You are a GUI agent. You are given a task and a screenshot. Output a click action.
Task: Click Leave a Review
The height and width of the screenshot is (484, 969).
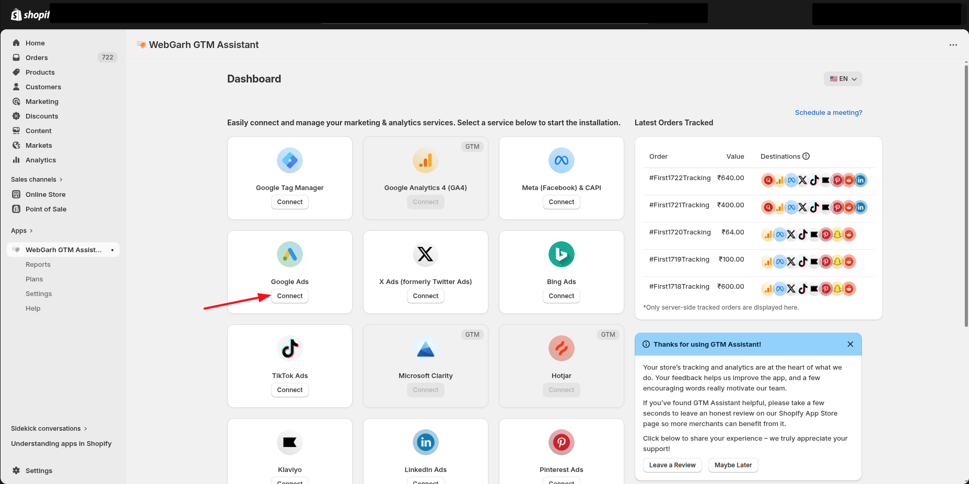pos(672,465)
